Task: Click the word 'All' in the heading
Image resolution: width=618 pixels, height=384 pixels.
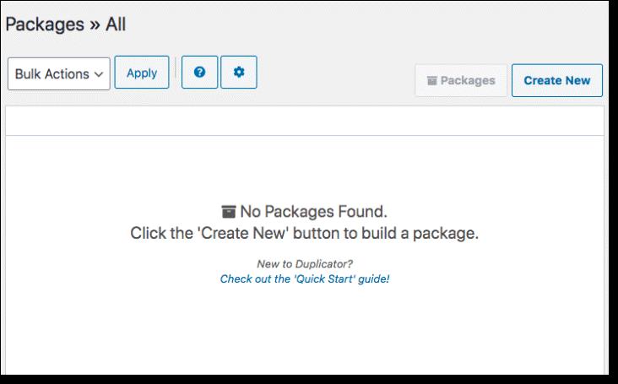Action: (x=116, y=24)
